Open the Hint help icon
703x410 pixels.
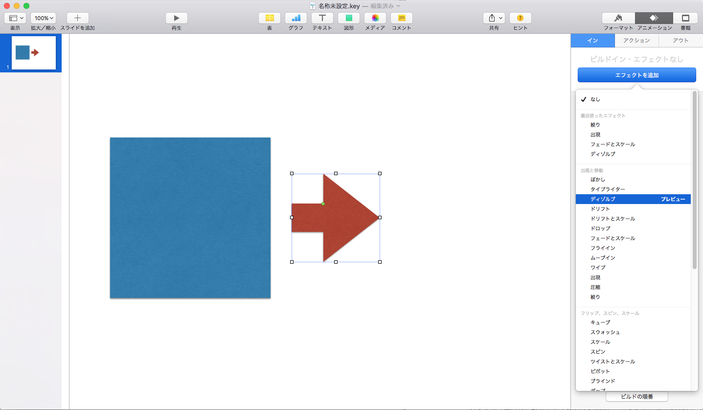pos(520,18)
